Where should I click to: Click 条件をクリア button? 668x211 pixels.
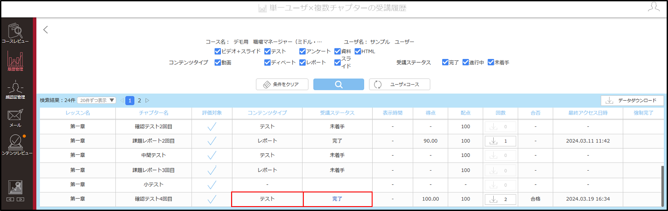(282, 84)
